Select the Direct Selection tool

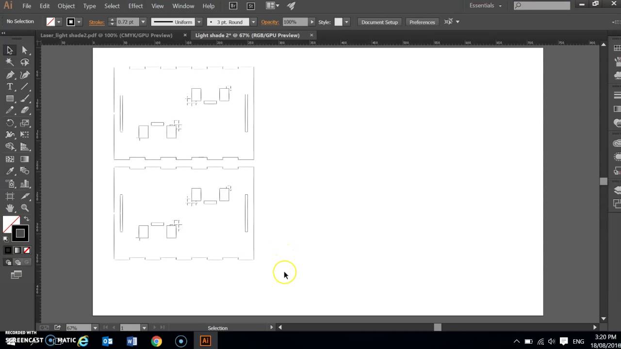(25, 50)
